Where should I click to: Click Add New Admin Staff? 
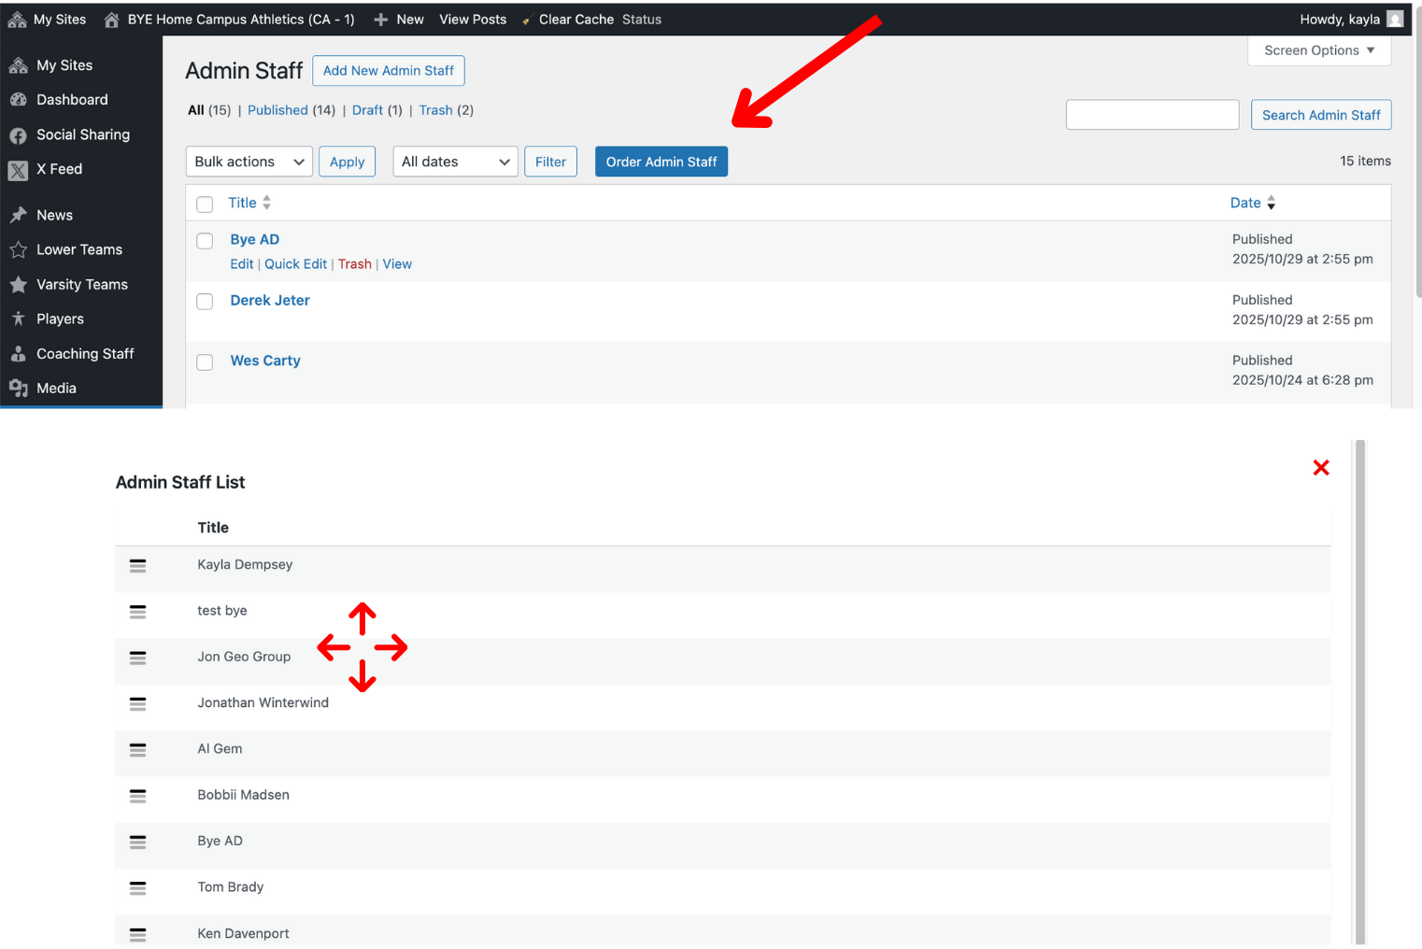click(388, 70)
